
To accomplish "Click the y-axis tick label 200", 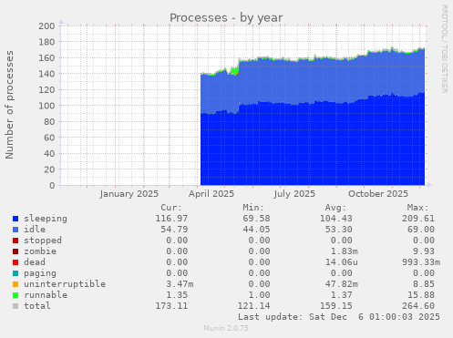I will click(46, 26).
